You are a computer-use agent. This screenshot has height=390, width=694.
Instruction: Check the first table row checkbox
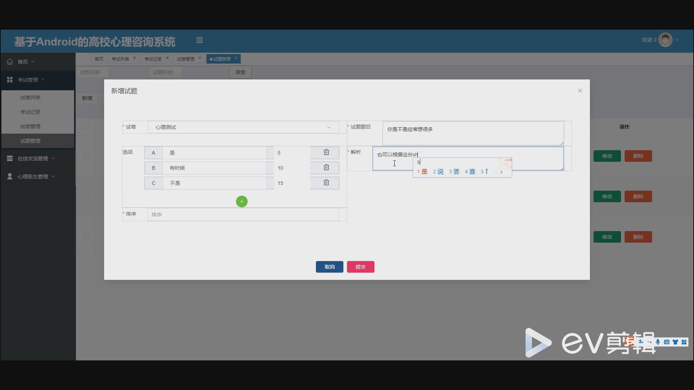click(86, 156)
